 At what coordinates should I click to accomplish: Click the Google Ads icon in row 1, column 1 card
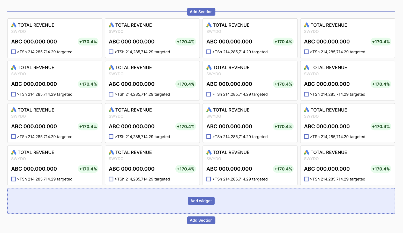(14, 25)
